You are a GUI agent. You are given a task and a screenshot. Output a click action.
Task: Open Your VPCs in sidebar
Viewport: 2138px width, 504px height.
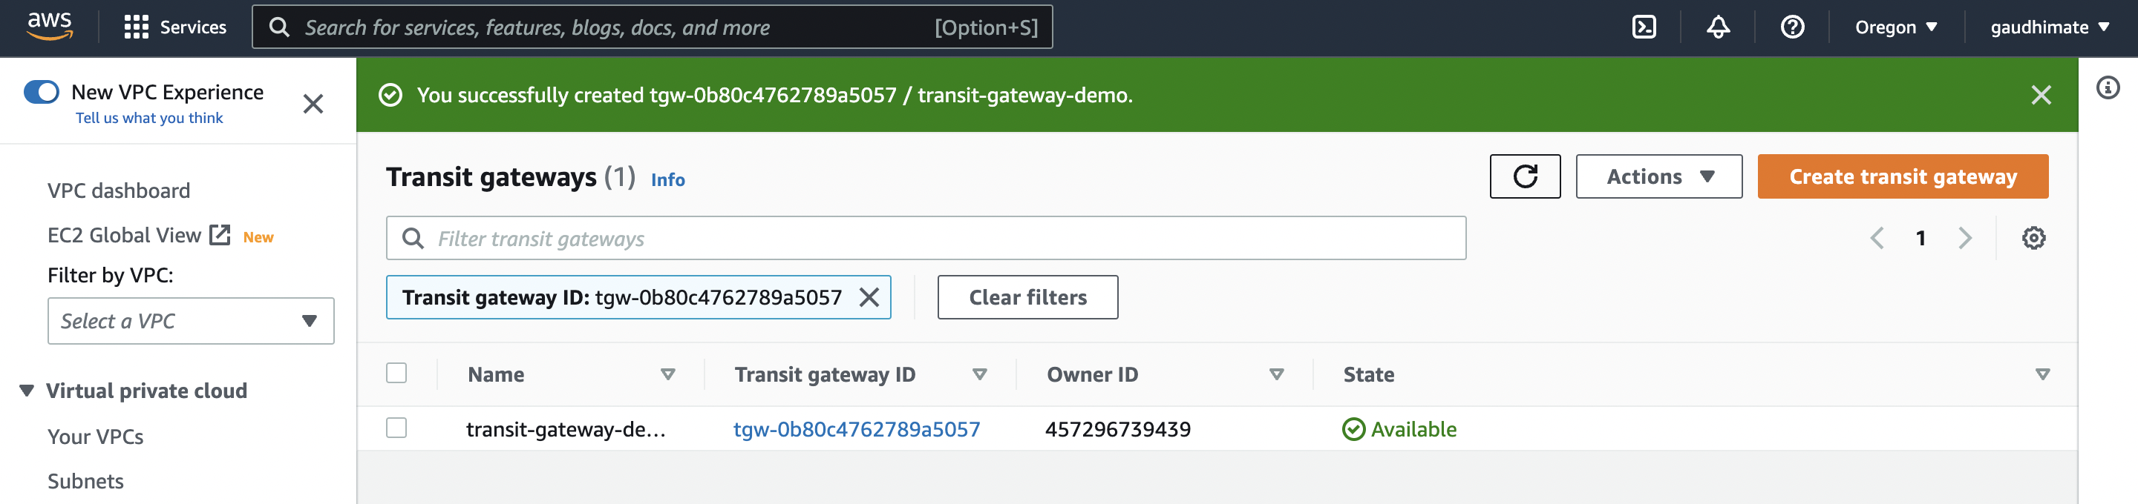tap(96, 437)
